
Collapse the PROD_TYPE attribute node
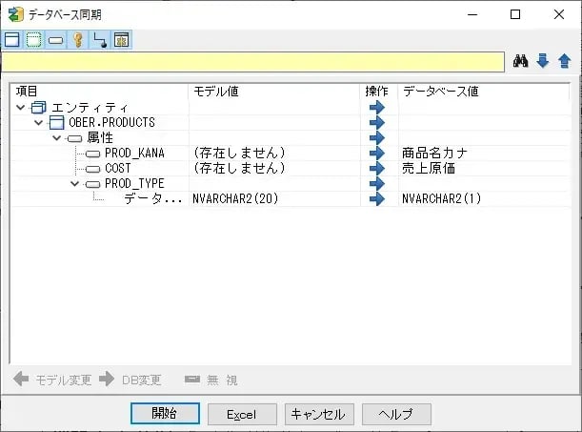click(x=75, y=184)
